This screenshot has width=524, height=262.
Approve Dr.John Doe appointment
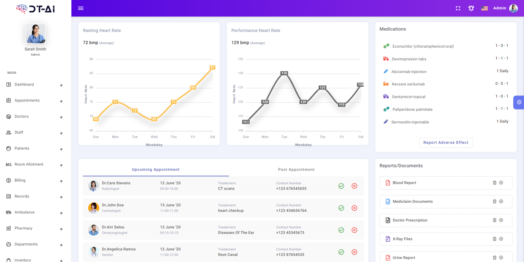[x=341, y=208]
